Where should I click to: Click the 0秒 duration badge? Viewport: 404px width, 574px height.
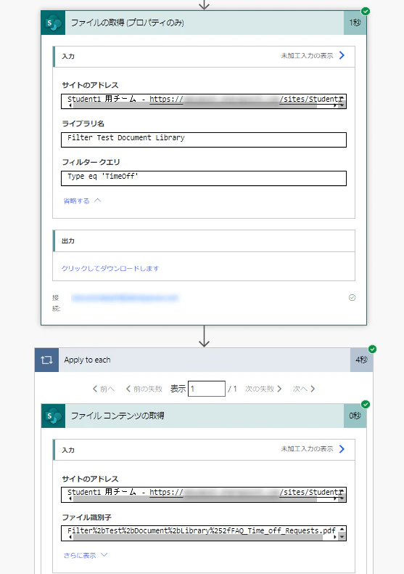[355, 416]
